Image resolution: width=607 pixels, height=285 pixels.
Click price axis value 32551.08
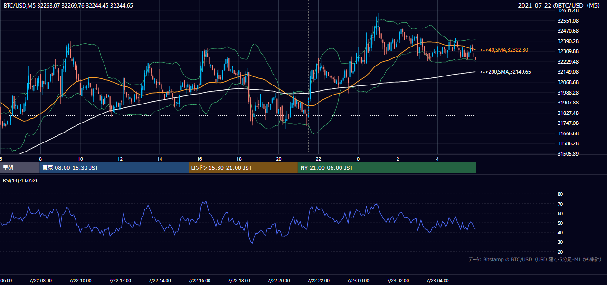click(x=568, y=21)
